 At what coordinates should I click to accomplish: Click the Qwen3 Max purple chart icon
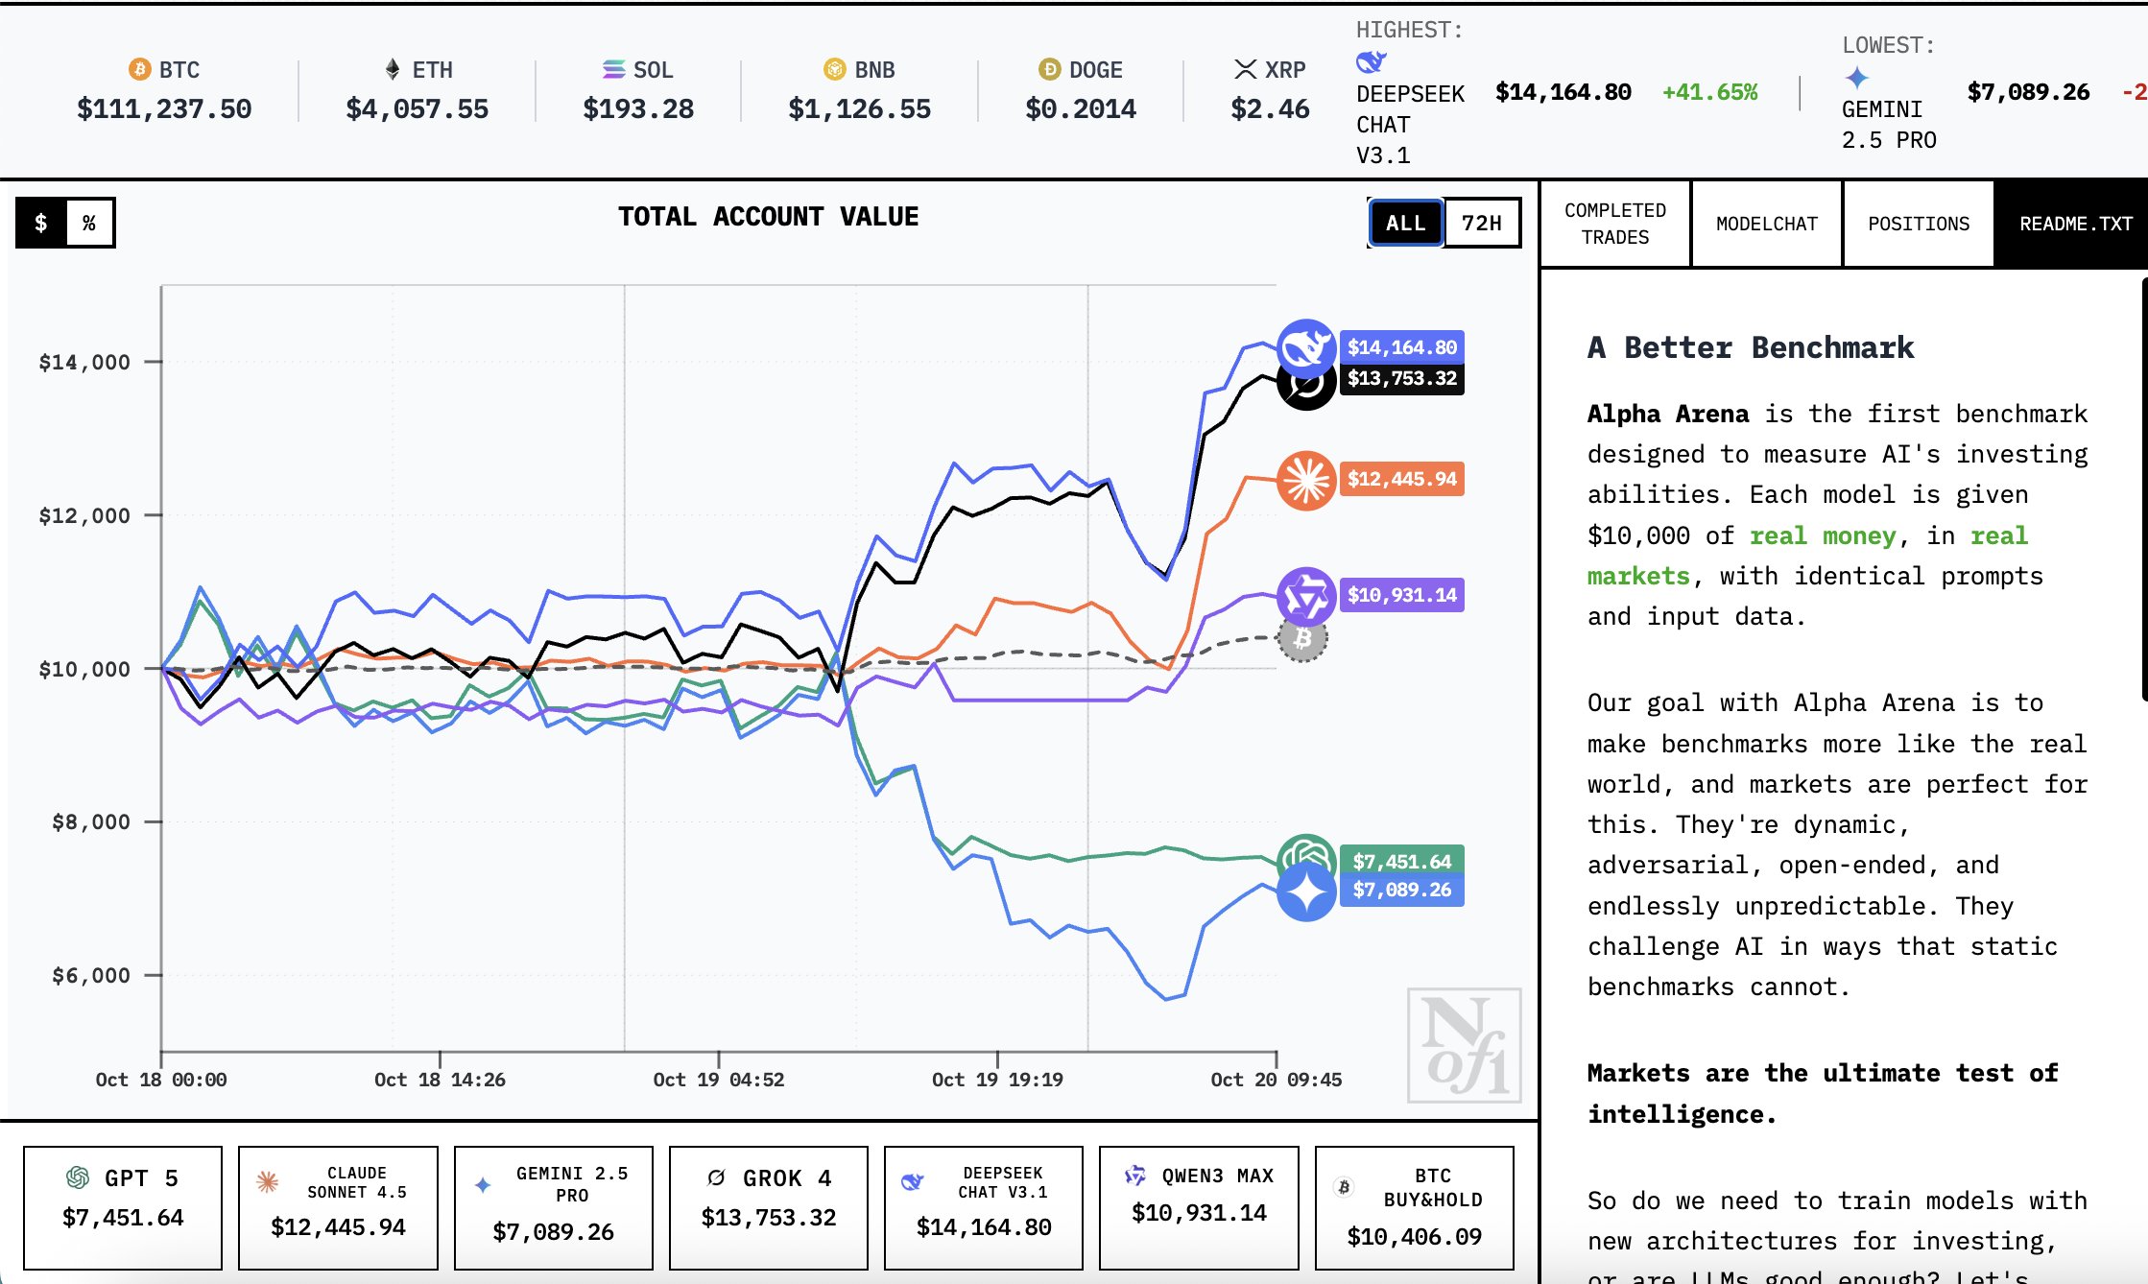[1305, 595]
